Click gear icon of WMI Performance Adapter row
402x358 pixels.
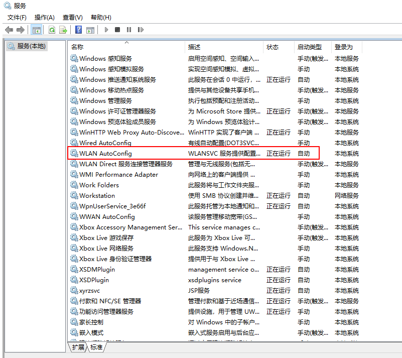[74, 174]
